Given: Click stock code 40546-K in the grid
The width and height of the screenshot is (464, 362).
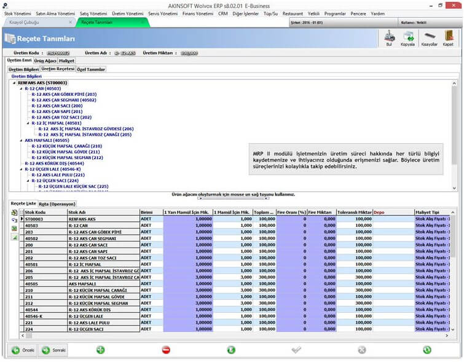Looking at the screenshot, I should [x=45, y=317].
